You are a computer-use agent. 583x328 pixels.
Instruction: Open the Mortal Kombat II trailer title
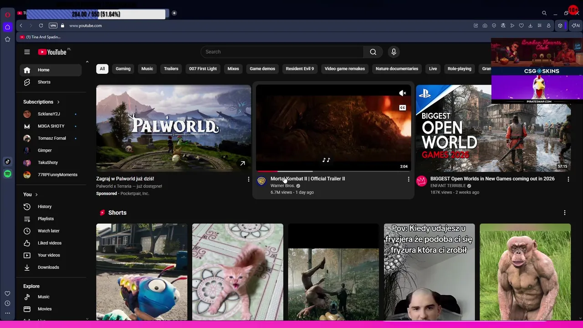coord(308,179)
